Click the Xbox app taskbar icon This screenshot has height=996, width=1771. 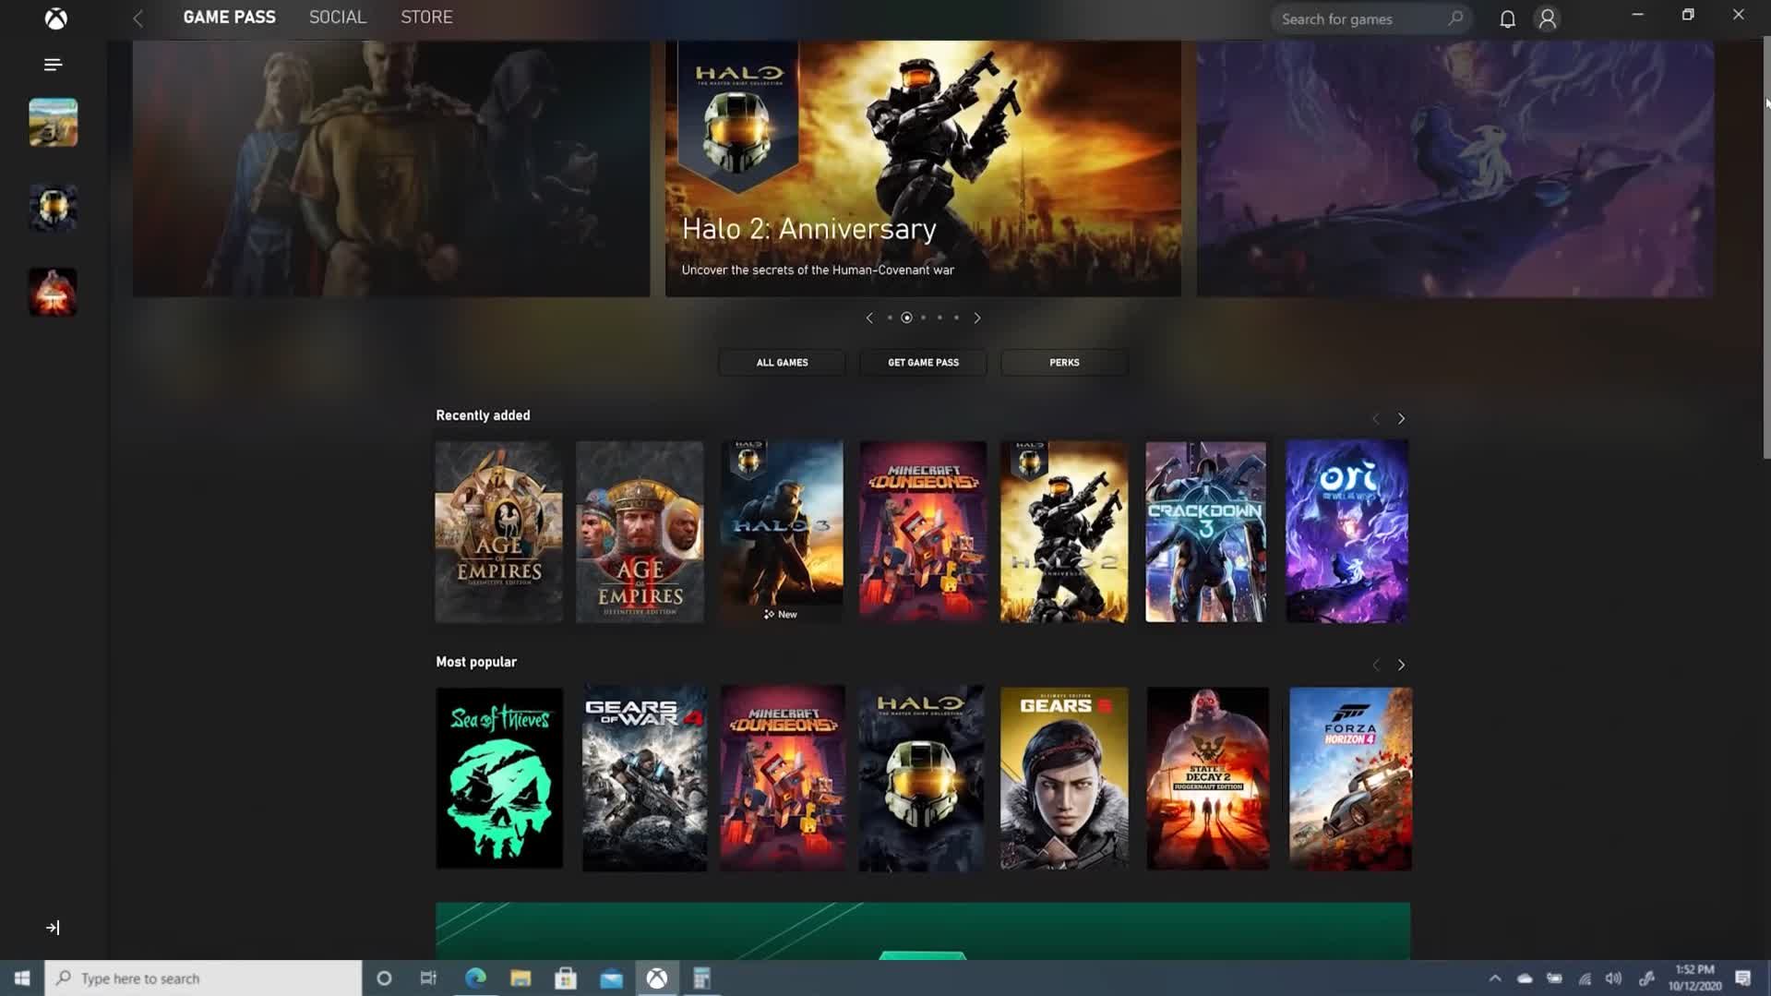click(x=657, y=978)
